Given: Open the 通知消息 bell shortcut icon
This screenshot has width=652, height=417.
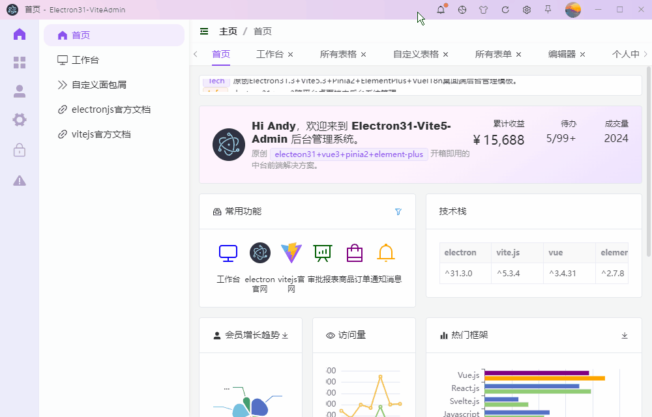Looking at the screenshot, I should pos(386,253).
